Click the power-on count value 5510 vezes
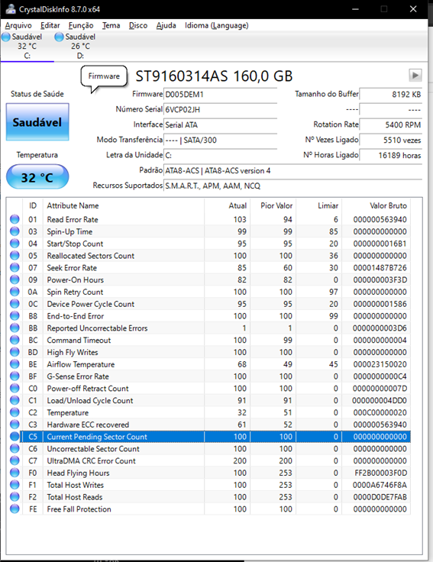 (x=391, y=140)
